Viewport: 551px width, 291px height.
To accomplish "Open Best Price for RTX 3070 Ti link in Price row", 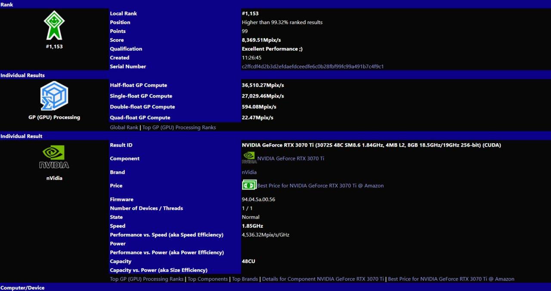I will tap(320, 186).
